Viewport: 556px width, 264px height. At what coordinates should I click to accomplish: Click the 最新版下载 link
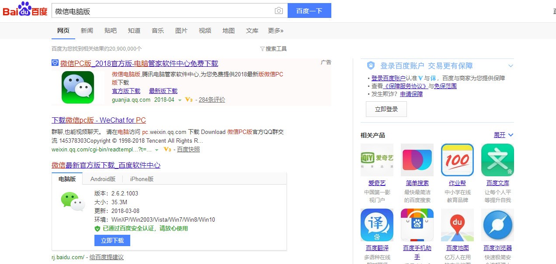[163, 91]
